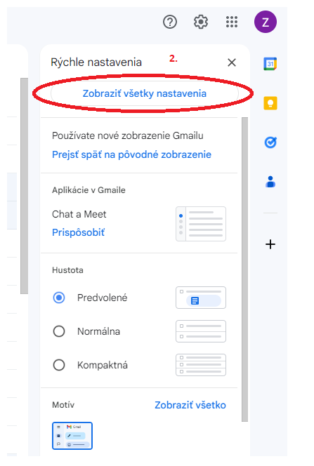The image size is (314, 466).
Task: Select the Normálna density option
Action: pyautogui.click(x=59, y=331)
